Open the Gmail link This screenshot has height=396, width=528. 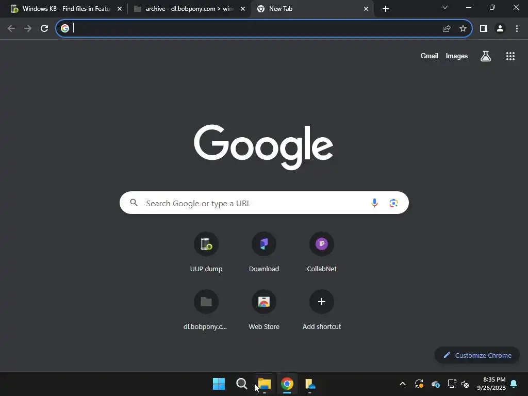[x=430, y=56]
